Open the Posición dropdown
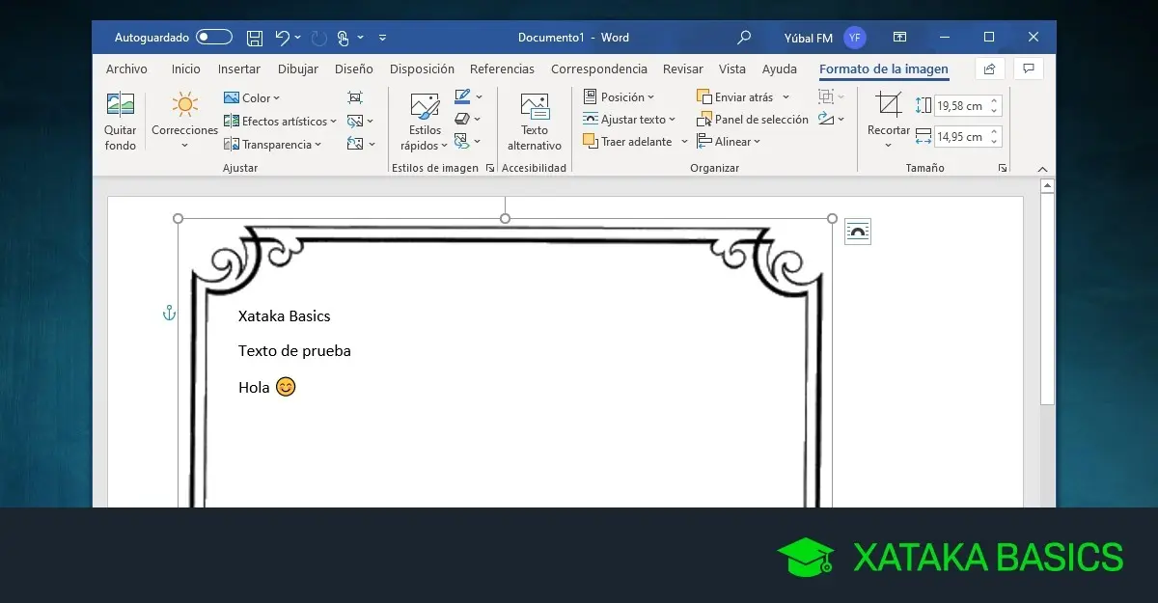The image size is (1158, 603). point(619,97)
